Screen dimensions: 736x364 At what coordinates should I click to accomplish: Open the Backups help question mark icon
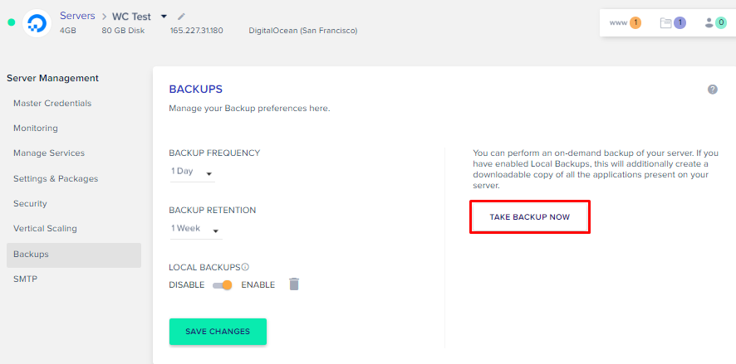713,90
